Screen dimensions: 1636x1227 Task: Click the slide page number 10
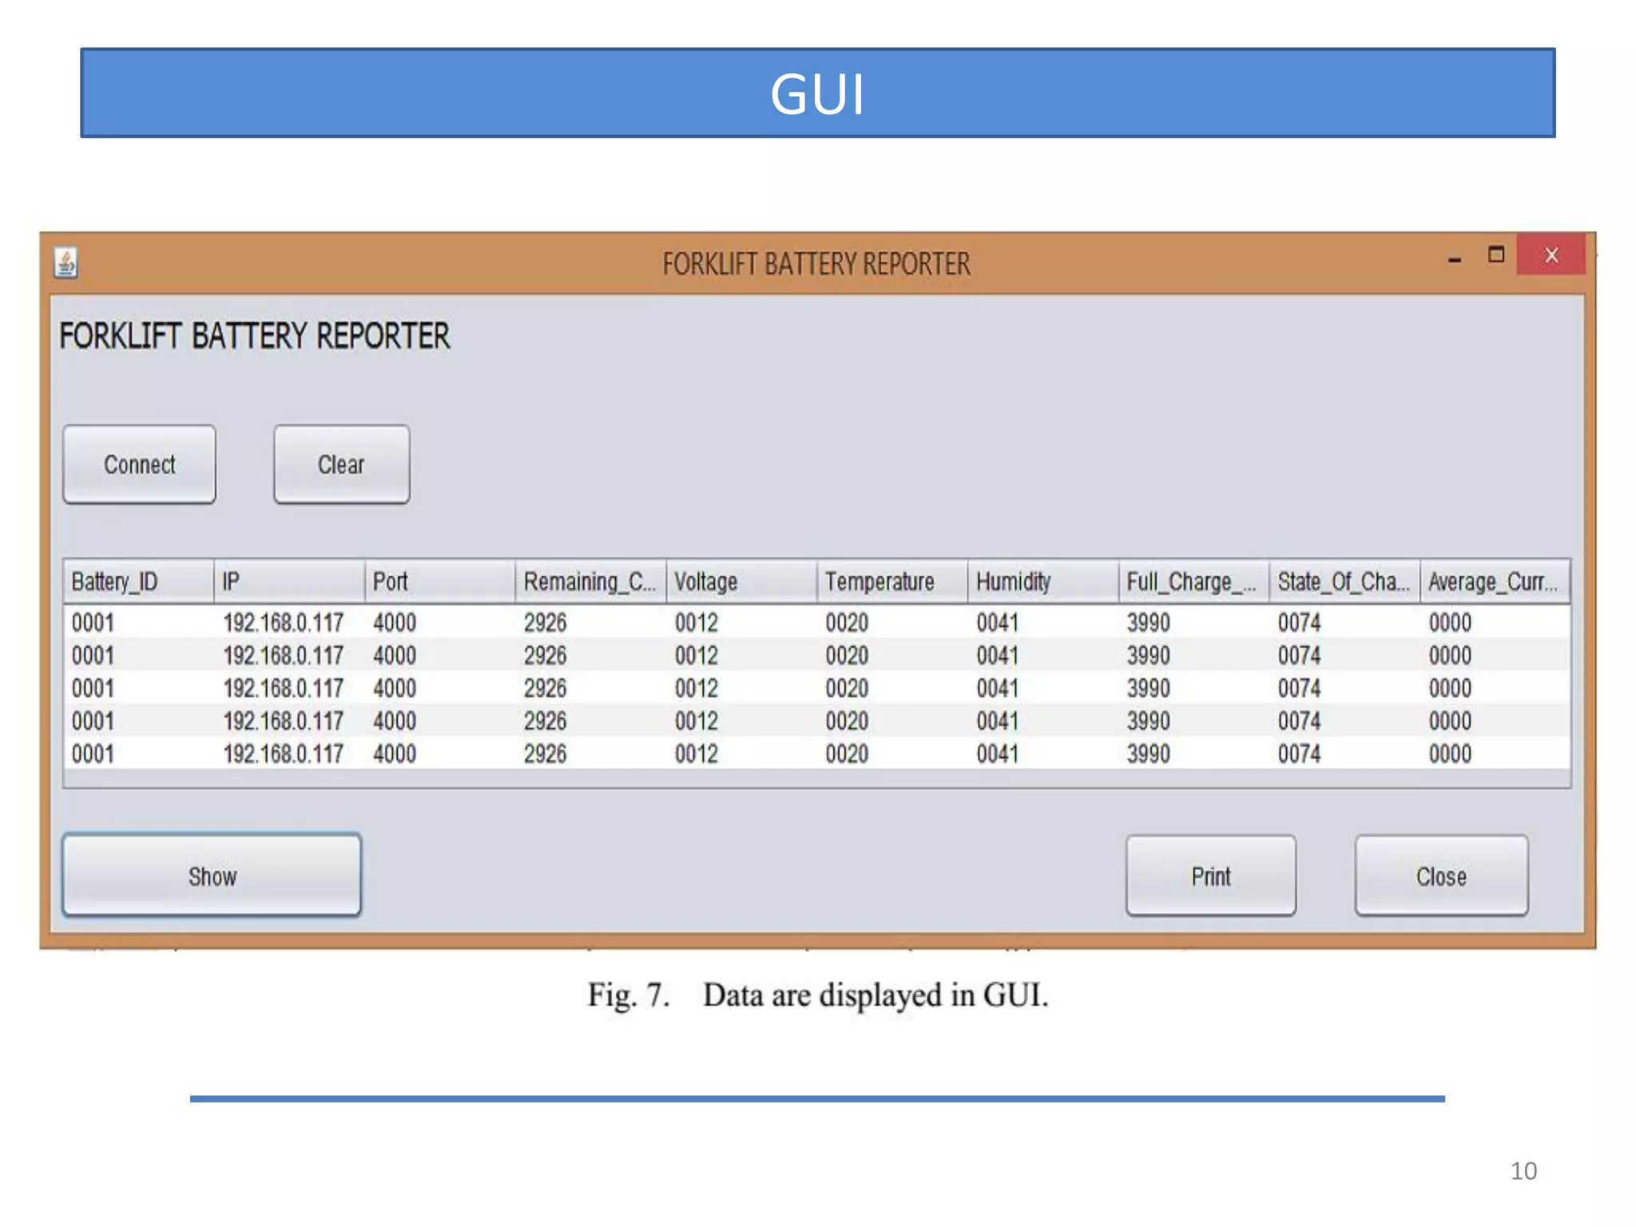[1523, 1170]
